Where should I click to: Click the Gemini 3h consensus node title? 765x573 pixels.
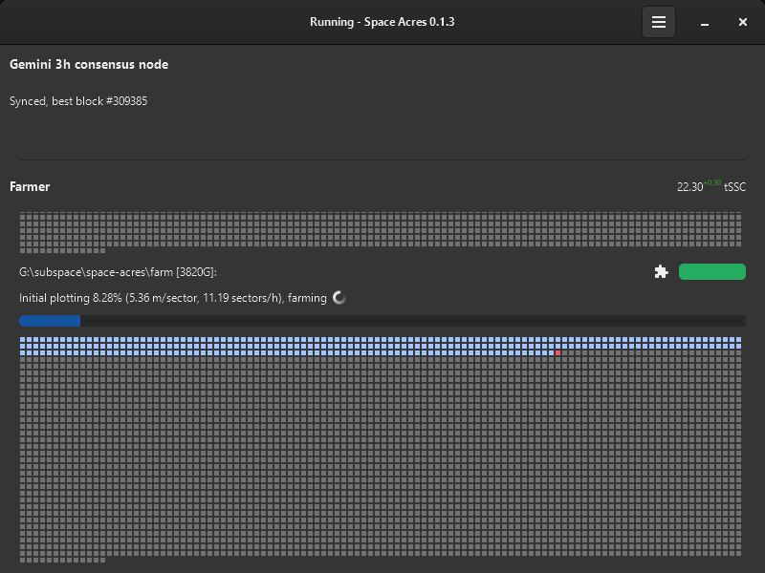coord(89,65)
